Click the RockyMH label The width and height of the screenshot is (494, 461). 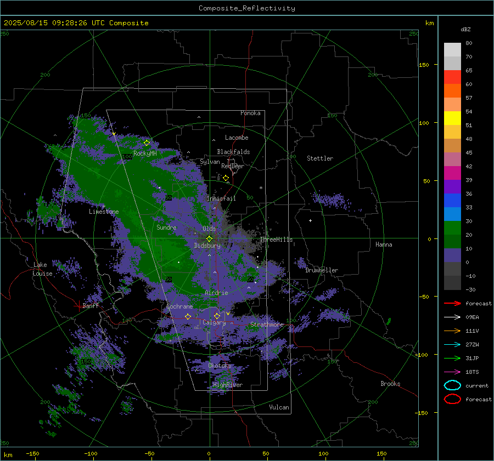pos(145,153)
